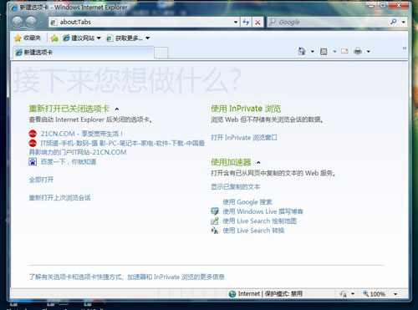Viewport: 418px width, 310px height.
Task: Click the Windows Live blog accelerator icon
Action: pyautogui.click(x=215, y=211)
